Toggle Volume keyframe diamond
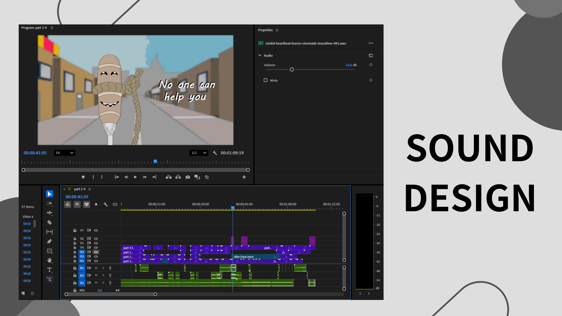The image size is (562, 316). click(371, 65)
